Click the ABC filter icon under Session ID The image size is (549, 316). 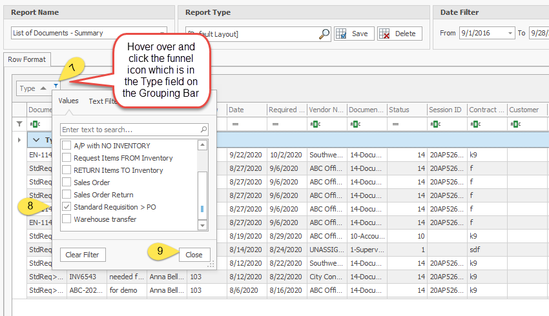pos(435,124)
